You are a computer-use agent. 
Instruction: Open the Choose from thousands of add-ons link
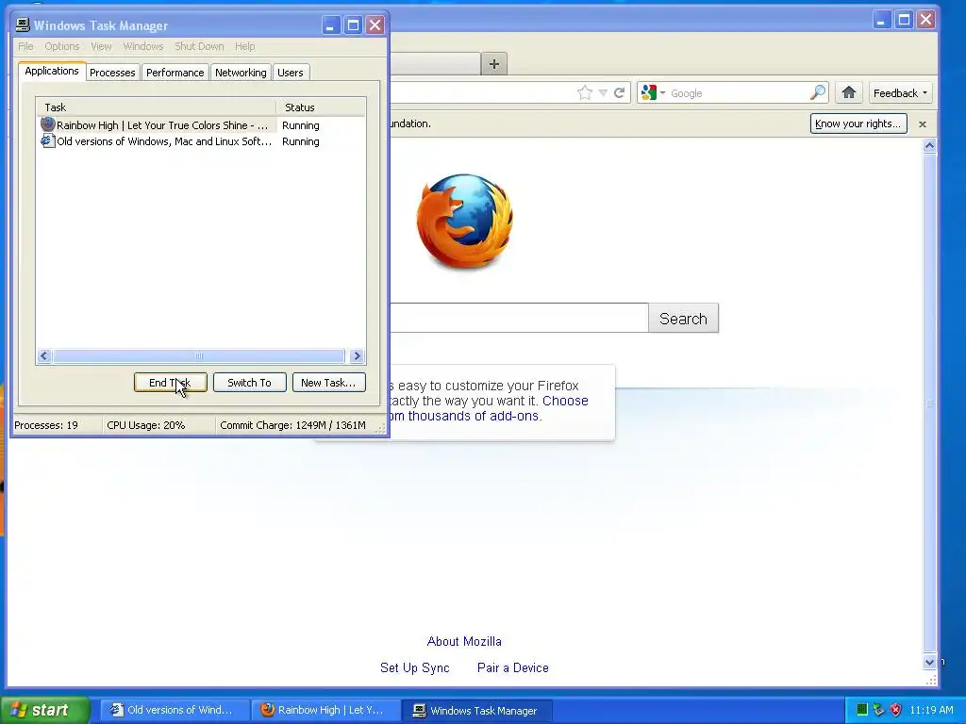pos(488,408)
